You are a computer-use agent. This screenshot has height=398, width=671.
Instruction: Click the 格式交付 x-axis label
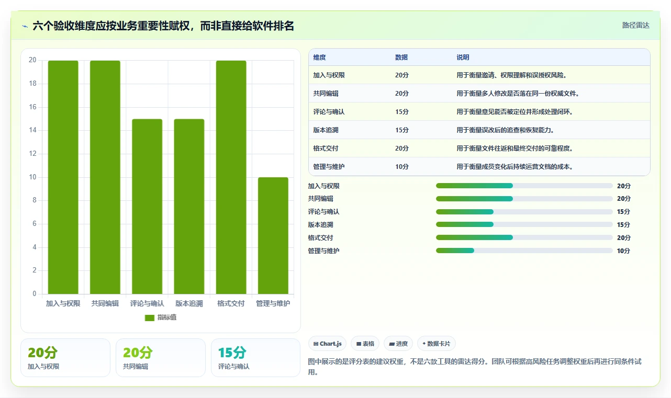point(231,303)
